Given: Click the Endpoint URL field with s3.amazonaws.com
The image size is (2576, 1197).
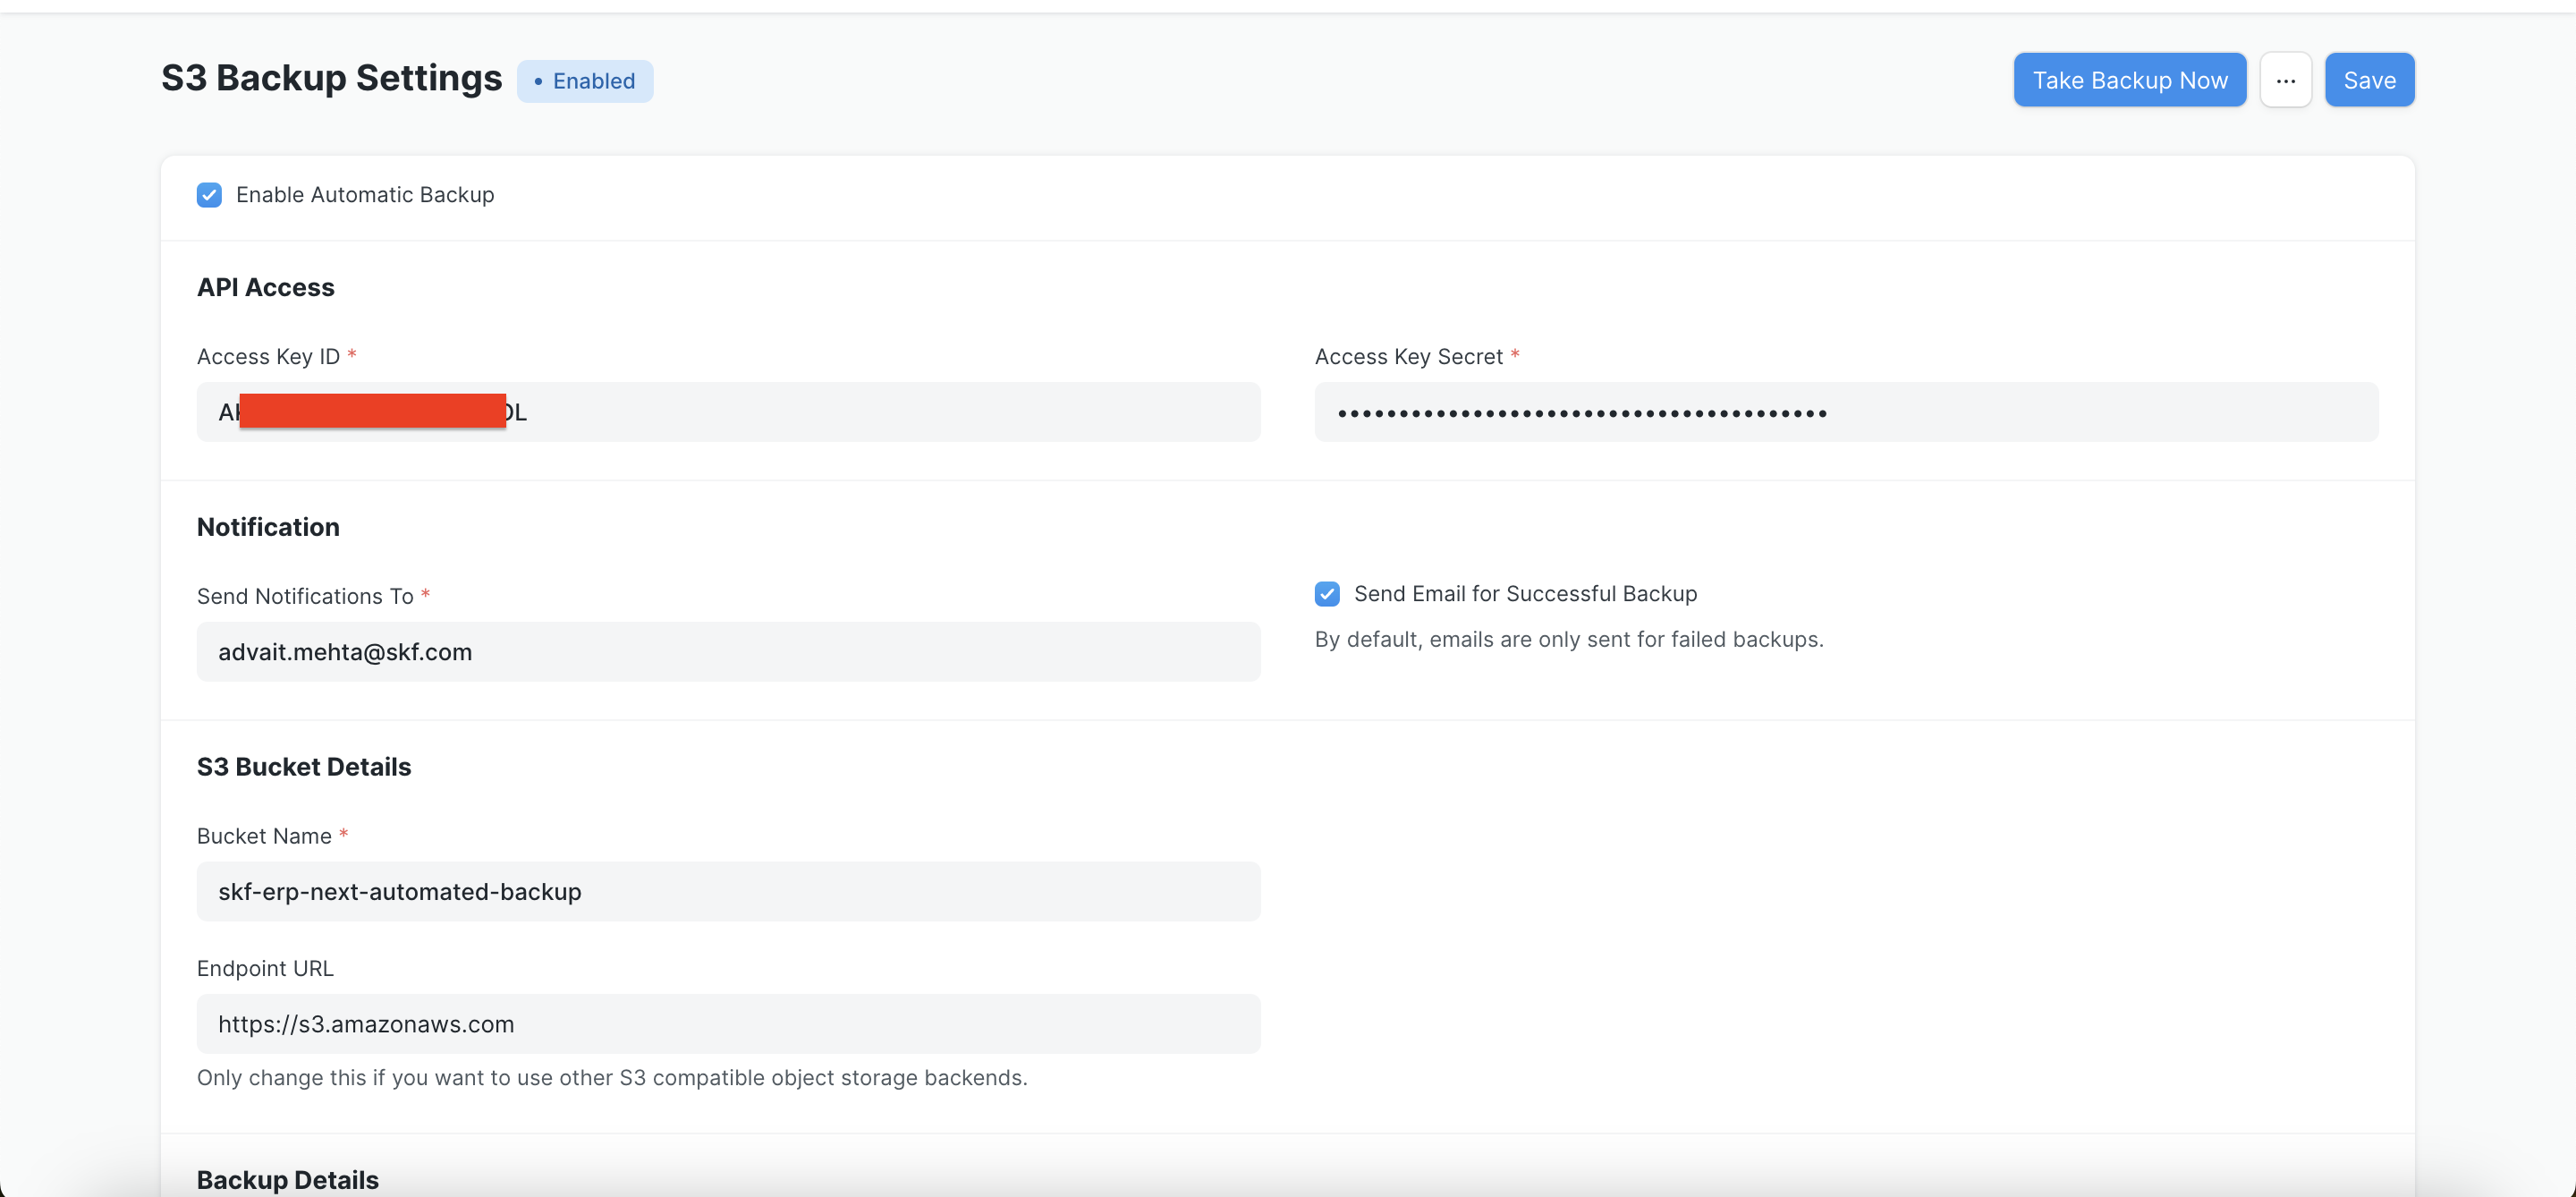Looking at the screenshot, I should point(728,1023).
